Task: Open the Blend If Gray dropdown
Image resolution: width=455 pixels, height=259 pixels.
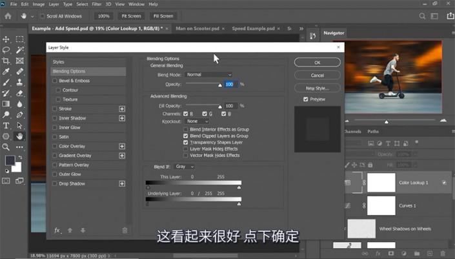Action: point(184,167)
